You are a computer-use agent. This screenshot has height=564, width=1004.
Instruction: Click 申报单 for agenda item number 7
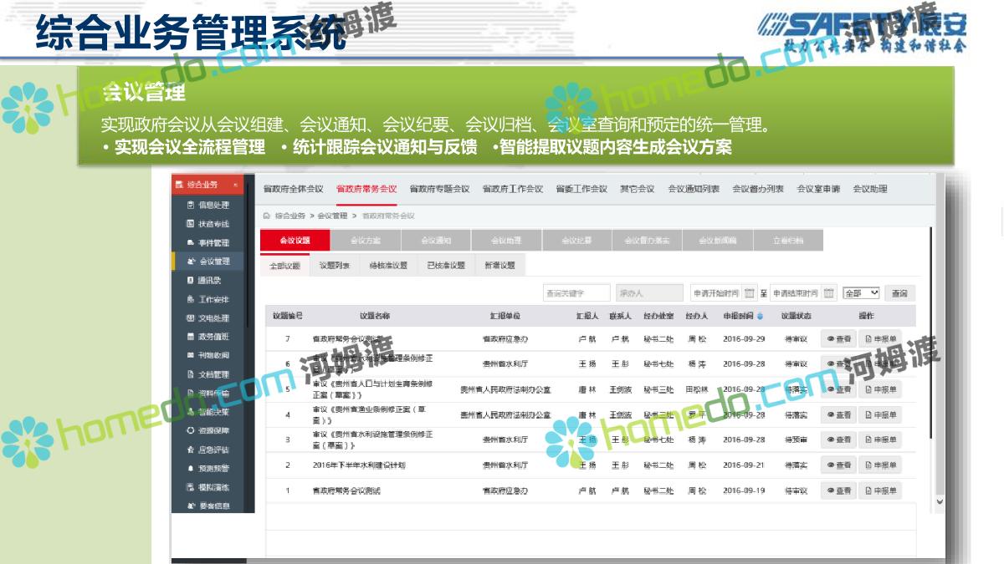coord(880,339)
